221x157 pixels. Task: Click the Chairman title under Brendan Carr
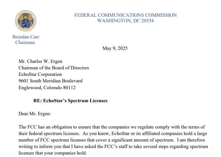click(25, 42)
